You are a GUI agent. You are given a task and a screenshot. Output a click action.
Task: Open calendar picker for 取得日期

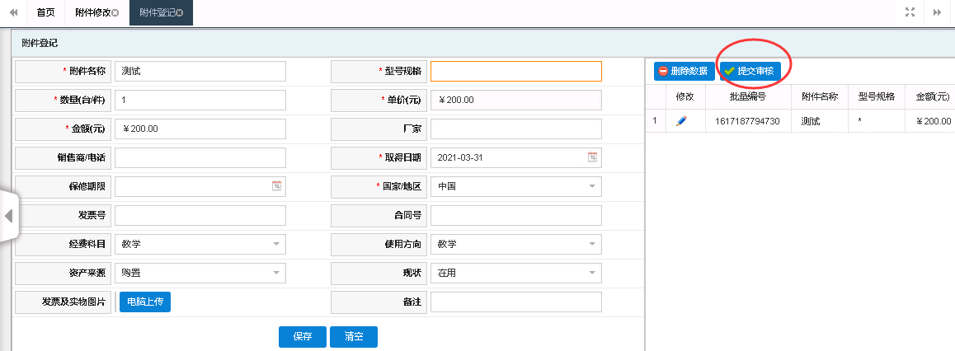point(592,157)
